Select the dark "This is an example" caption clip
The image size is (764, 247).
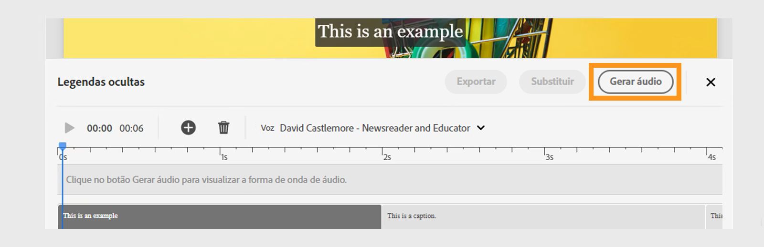point(220,216)
